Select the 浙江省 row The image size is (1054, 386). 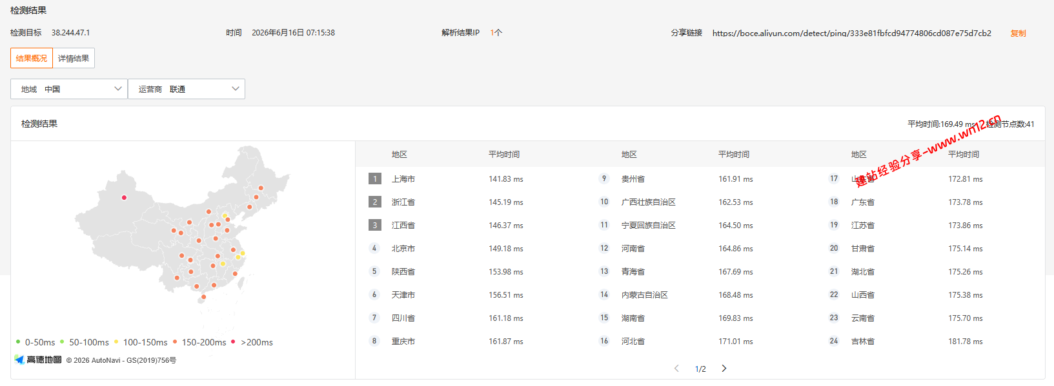(x=470, y=202)
